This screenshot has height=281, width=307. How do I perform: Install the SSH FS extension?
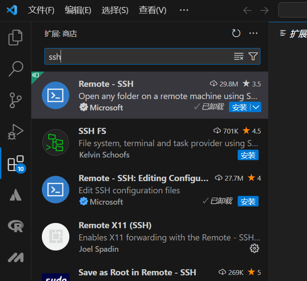point(248,155)
